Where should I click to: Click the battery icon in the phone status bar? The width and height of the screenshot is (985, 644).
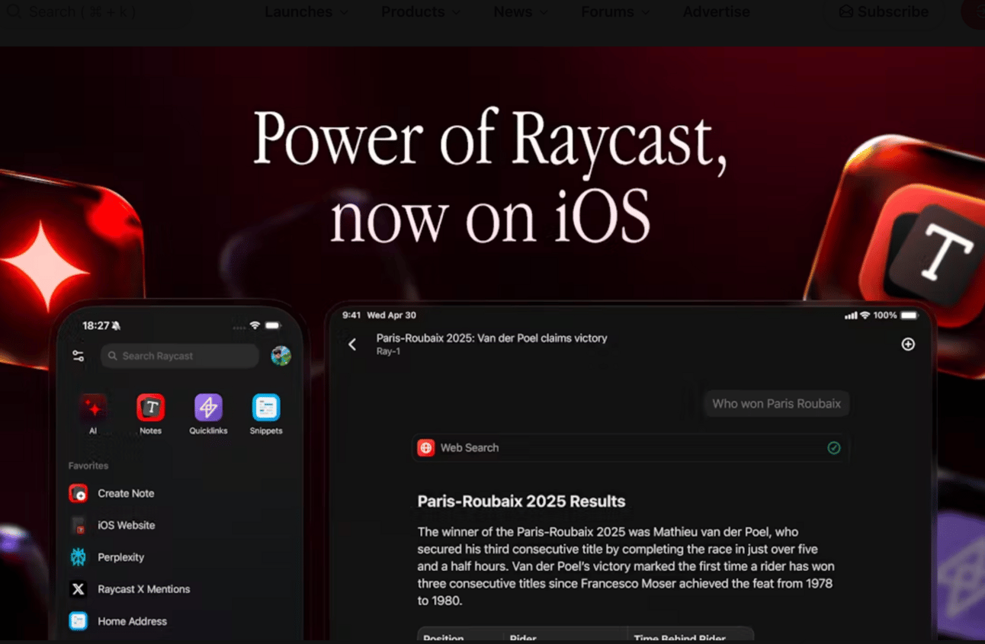click(272, 325)
